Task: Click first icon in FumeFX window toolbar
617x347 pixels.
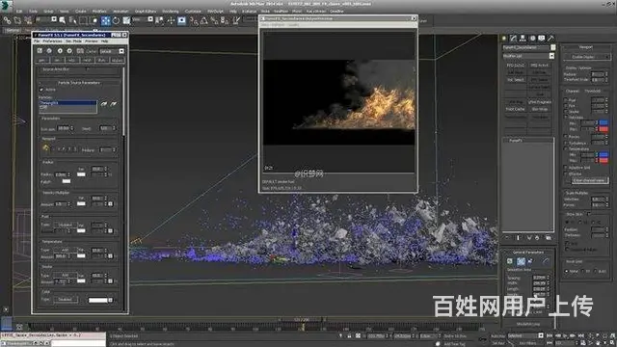Action: 40,51
